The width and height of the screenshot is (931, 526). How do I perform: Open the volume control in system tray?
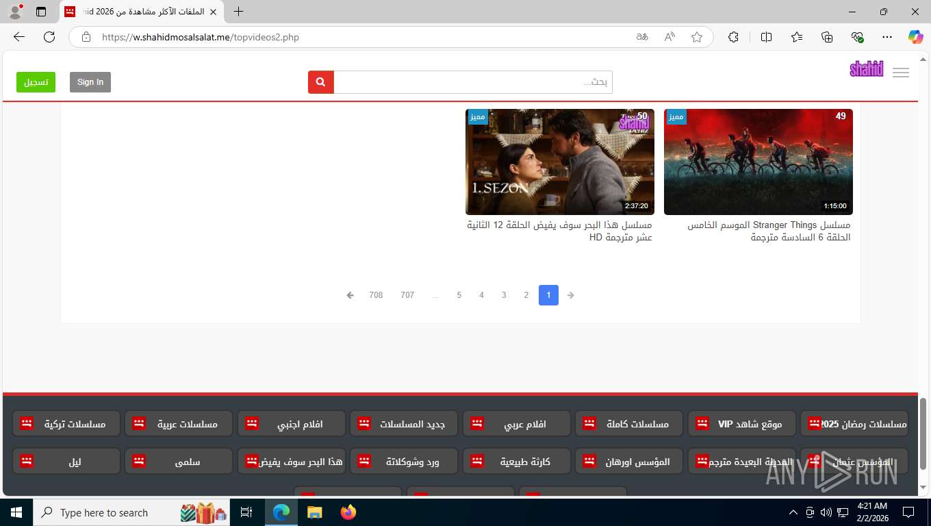coord(826,512)
